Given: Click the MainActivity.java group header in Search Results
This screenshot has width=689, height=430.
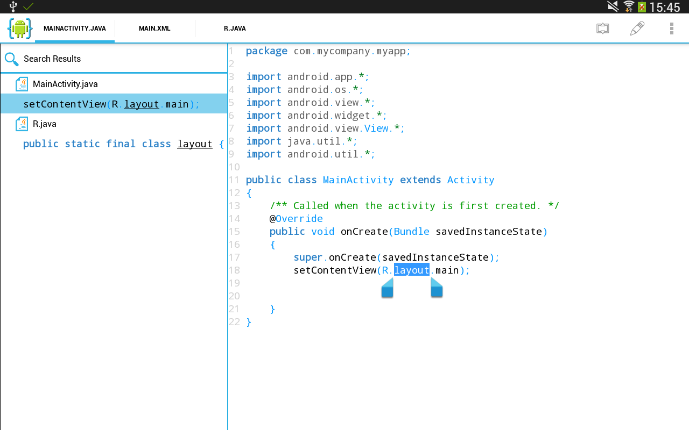Looking at the screenshot, I should click(x=65, y=84).
